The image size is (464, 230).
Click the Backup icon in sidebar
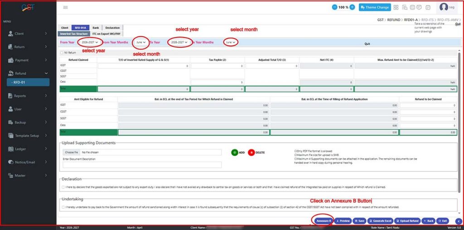click(11, 122)
